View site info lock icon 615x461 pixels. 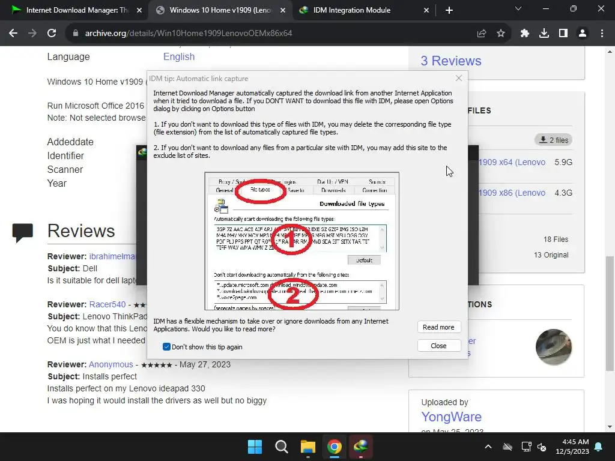tap(76, 34)
